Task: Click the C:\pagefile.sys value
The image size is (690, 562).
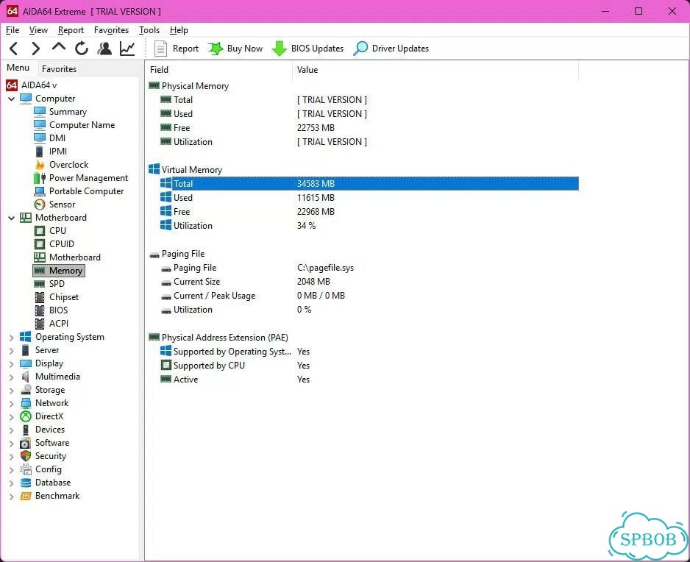Action: pyautogui.click(x=325, y=268)
